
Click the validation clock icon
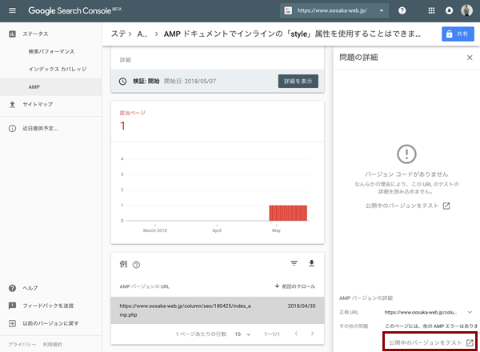click(x=122, y=82)
